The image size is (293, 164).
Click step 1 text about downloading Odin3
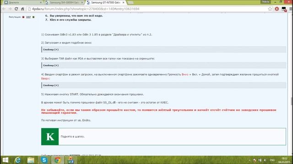tap(97, 35)
